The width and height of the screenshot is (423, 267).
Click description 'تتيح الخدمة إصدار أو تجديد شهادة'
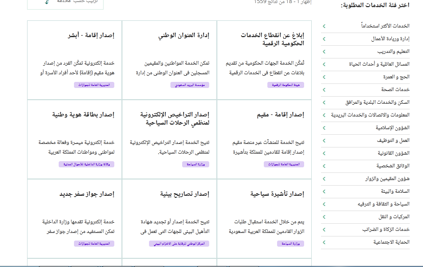tap(175, 222)
